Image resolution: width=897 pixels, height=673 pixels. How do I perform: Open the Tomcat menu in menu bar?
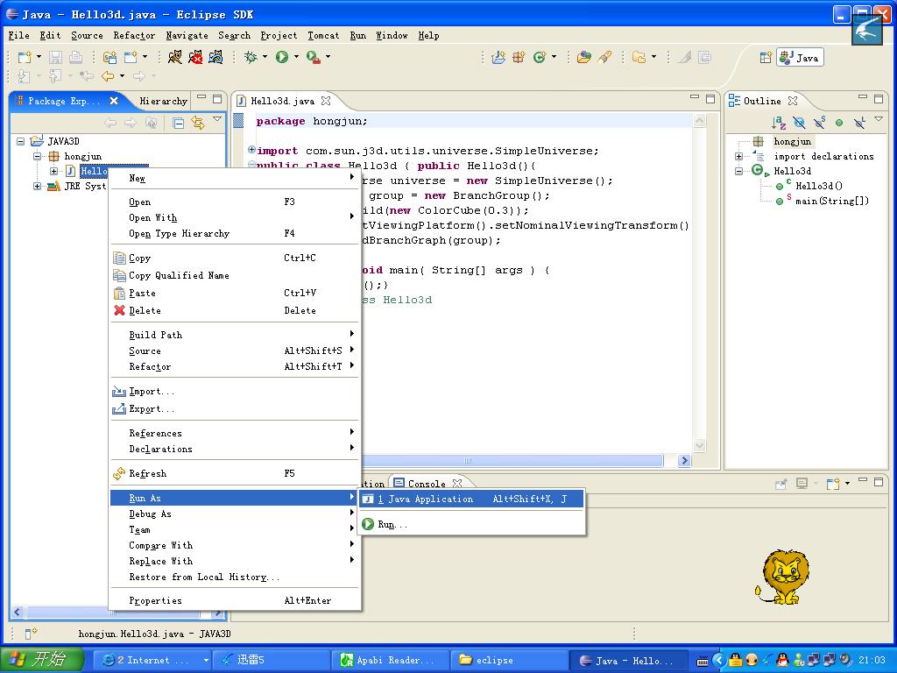pyautogui.click(x=323, y=35)
